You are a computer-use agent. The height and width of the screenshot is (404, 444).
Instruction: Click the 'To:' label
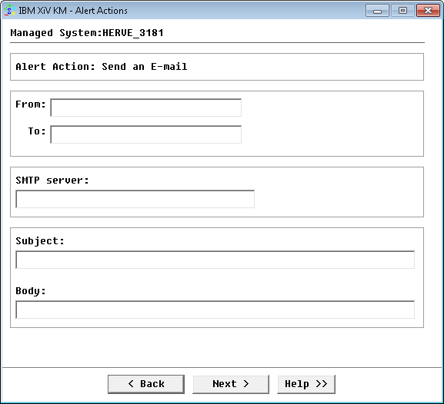(x=37, y=131)
